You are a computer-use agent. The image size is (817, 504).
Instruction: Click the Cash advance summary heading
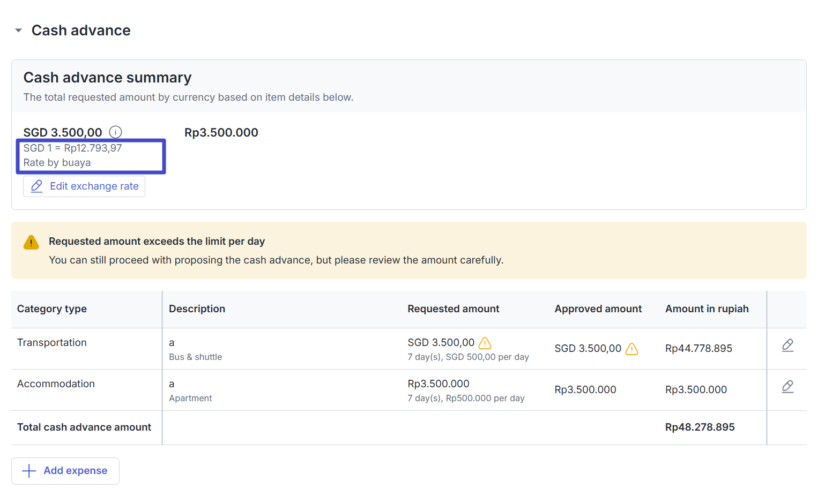click(107, 78)
